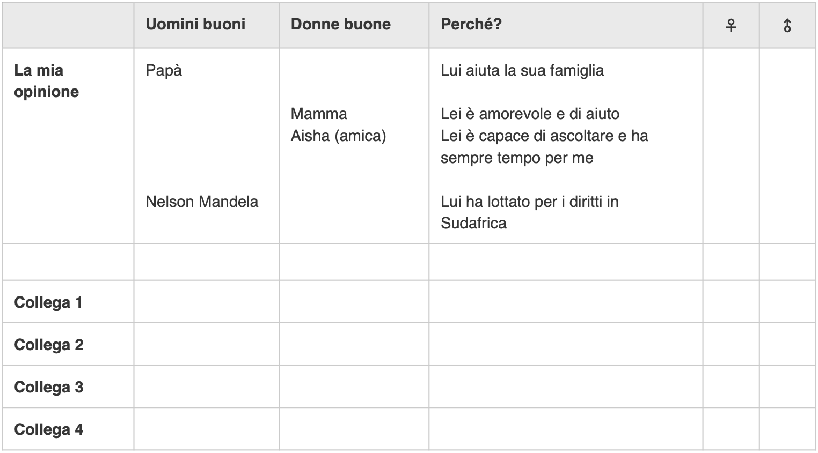Viewport: 818px width, 453px height.
Task: Click the text "Lui aiuta la sua famiglia"
Action: click(x=522, y=70)
